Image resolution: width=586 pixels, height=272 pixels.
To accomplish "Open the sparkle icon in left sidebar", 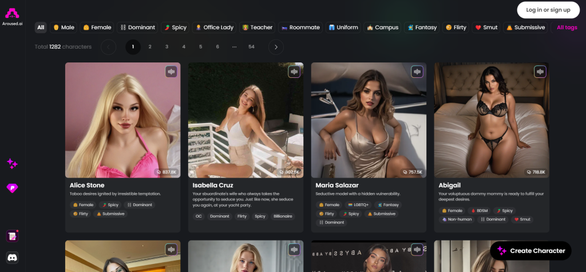I will point(12,164).
